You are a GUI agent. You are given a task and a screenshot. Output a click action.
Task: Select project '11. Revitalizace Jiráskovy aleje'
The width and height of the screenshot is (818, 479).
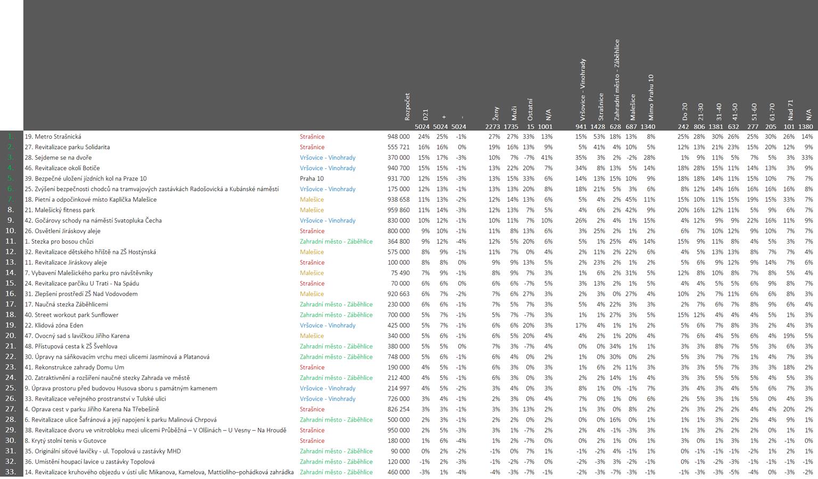tap(66, 262)
